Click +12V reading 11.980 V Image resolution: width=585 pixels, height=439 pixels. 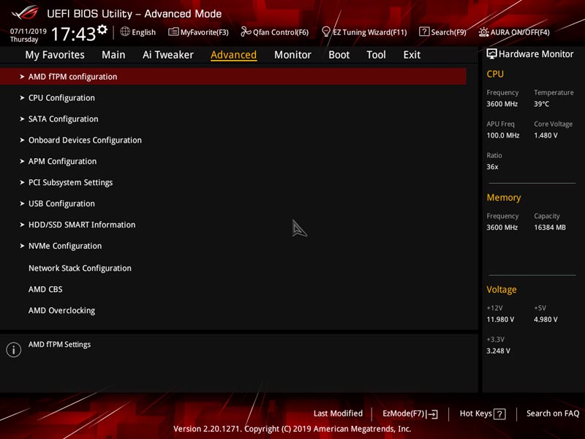pyautogui.click(x=500, y=320)
